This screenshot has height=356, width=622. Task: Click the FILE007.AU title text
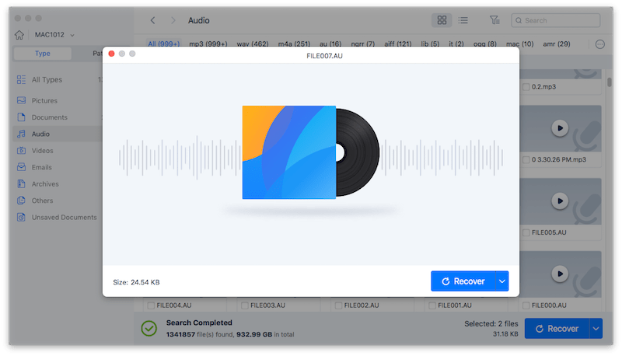pos(324,56)
